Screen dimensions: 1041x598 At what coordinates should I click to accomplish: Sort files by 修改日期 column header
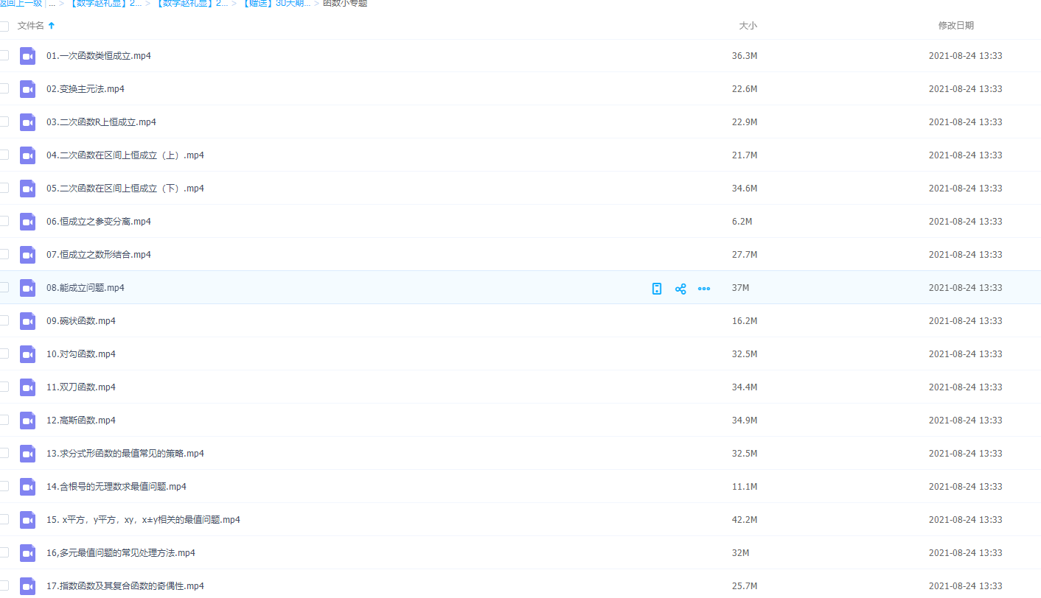click(x=955, y=26)
